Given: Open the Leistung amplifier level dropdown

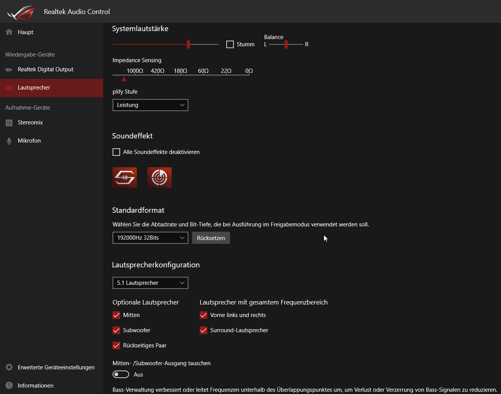Looking at the screenshot, I should pos(150,105).
